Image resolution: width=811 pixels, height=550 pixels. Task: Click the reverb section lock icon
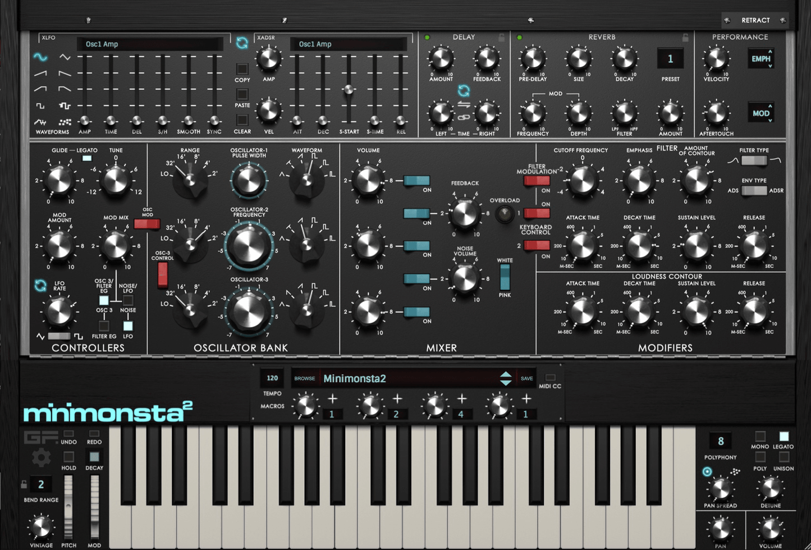[685, 38]
